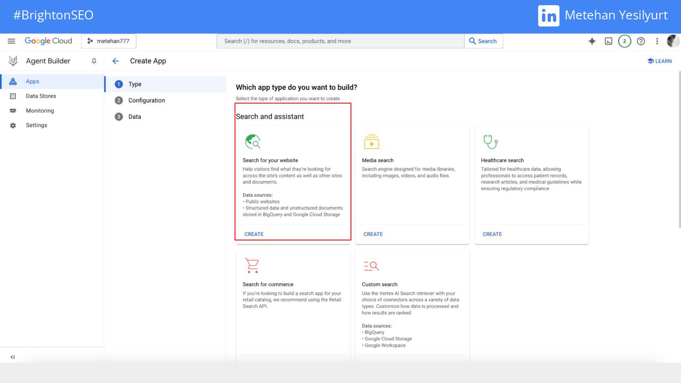Activate Cloud Shell terminal icon

[609, 41]
